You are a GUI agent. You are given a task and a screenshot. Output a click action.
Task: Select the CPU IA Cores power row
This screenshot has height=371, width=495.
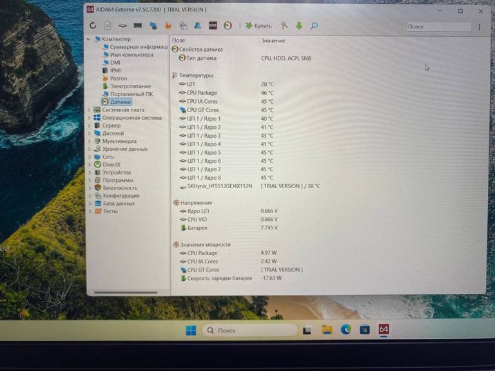point(228,262)
